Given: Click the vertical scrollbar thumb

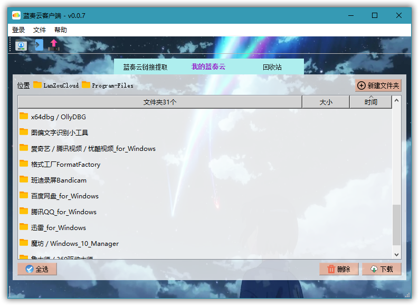Looking at the screenshot, I should click(396, 225).
